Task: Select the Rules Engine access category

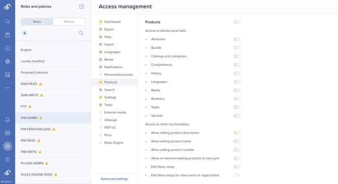Action: [114, 143]
